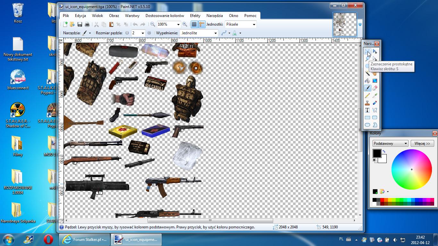Screen dimensions: 438x246
Task: Click the Save floppy disk icon
Action: (x=80, y=24)
